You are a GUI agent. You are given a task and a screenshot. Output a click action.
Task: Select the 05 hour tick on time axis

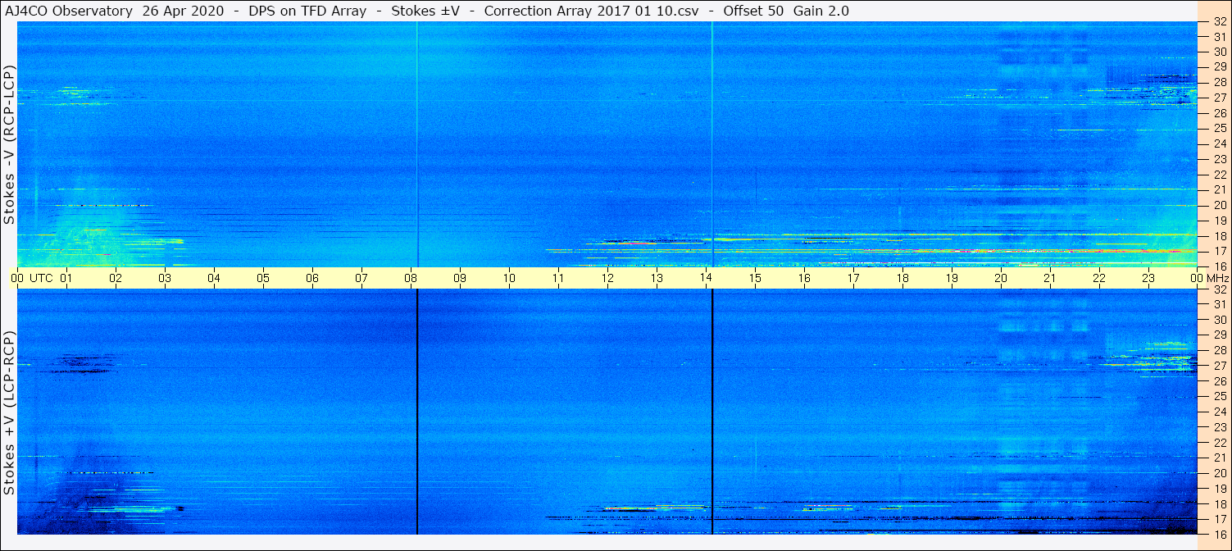pos(263,278)
